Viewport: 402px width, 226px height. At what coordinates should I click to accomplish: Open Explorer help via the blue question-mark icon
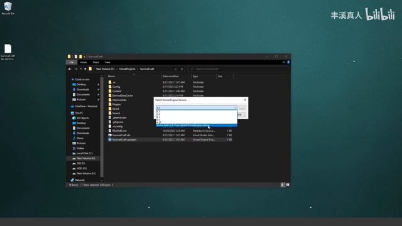[288, 62]
